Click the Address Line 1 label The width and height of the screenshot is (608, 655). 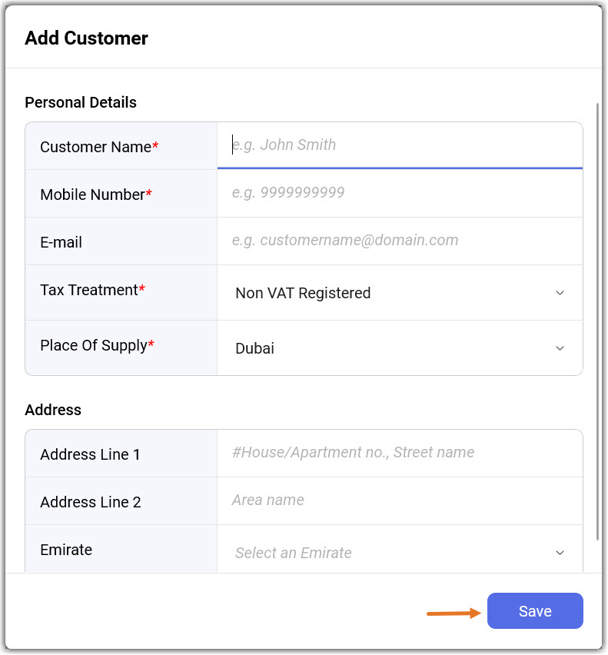(90, 454)
